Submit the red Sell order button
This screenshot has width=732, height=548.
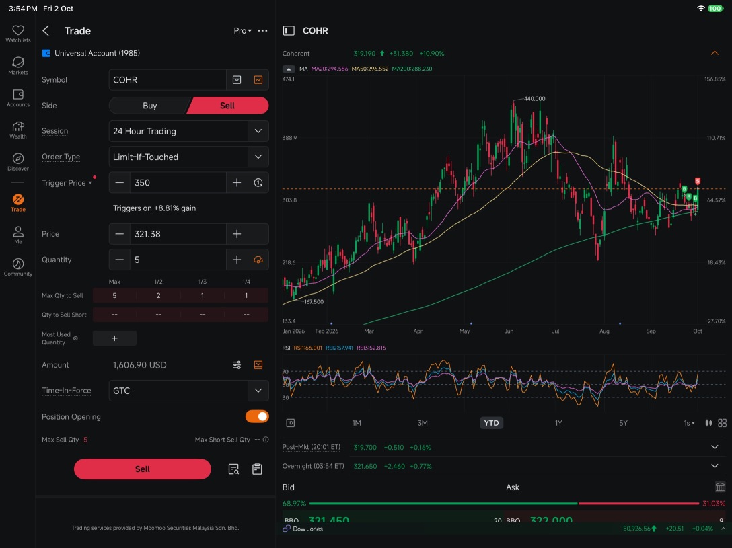click(143, 469)
